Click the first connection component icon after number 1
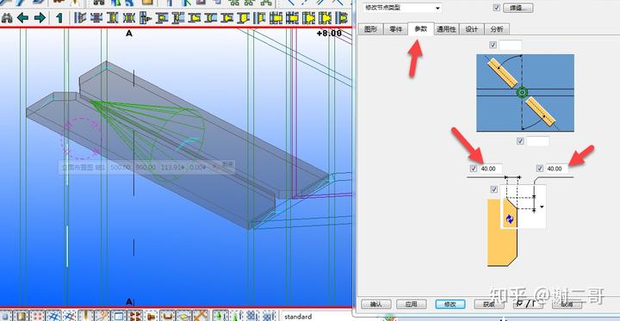The image size is (620, 321). pyautogui.click(x=80, y=18)
